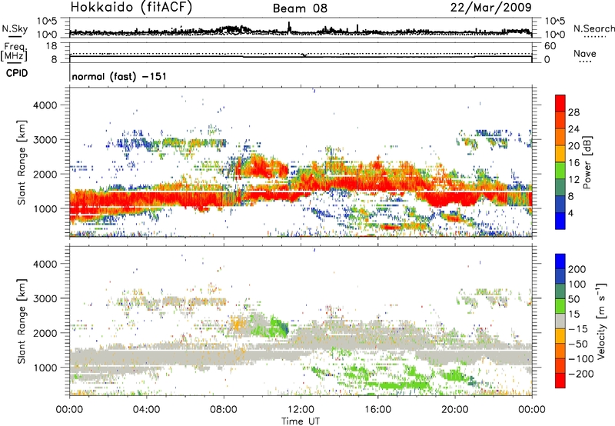Select the "Velocity [m s-1]" colorbar title
Image resolution: width=615 pixels, height=426 pixels.
pyautogui.click(x=601, y=321)
